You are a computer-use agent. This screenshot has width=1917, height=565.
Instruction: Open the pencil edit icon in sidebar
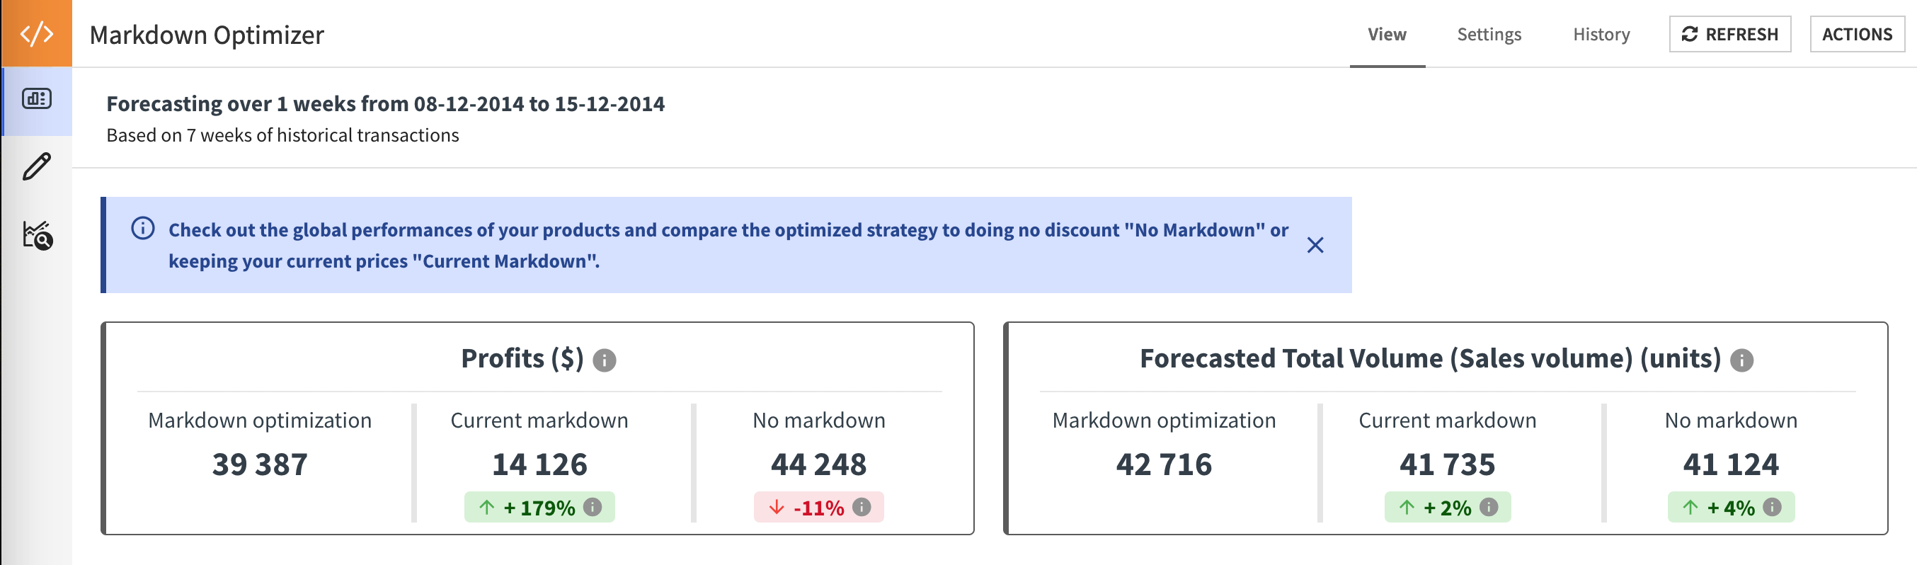point(38,169)
